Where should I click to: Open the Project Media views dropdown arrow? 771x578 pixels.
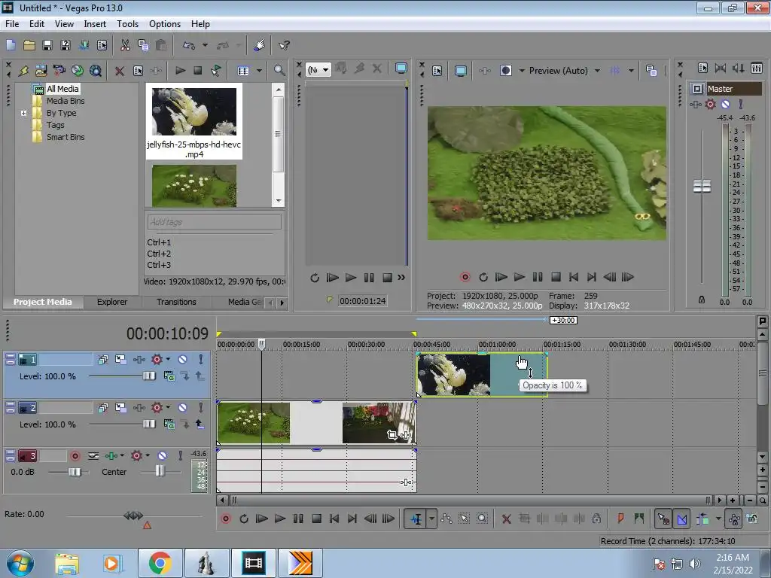click(x=259, y=71)
